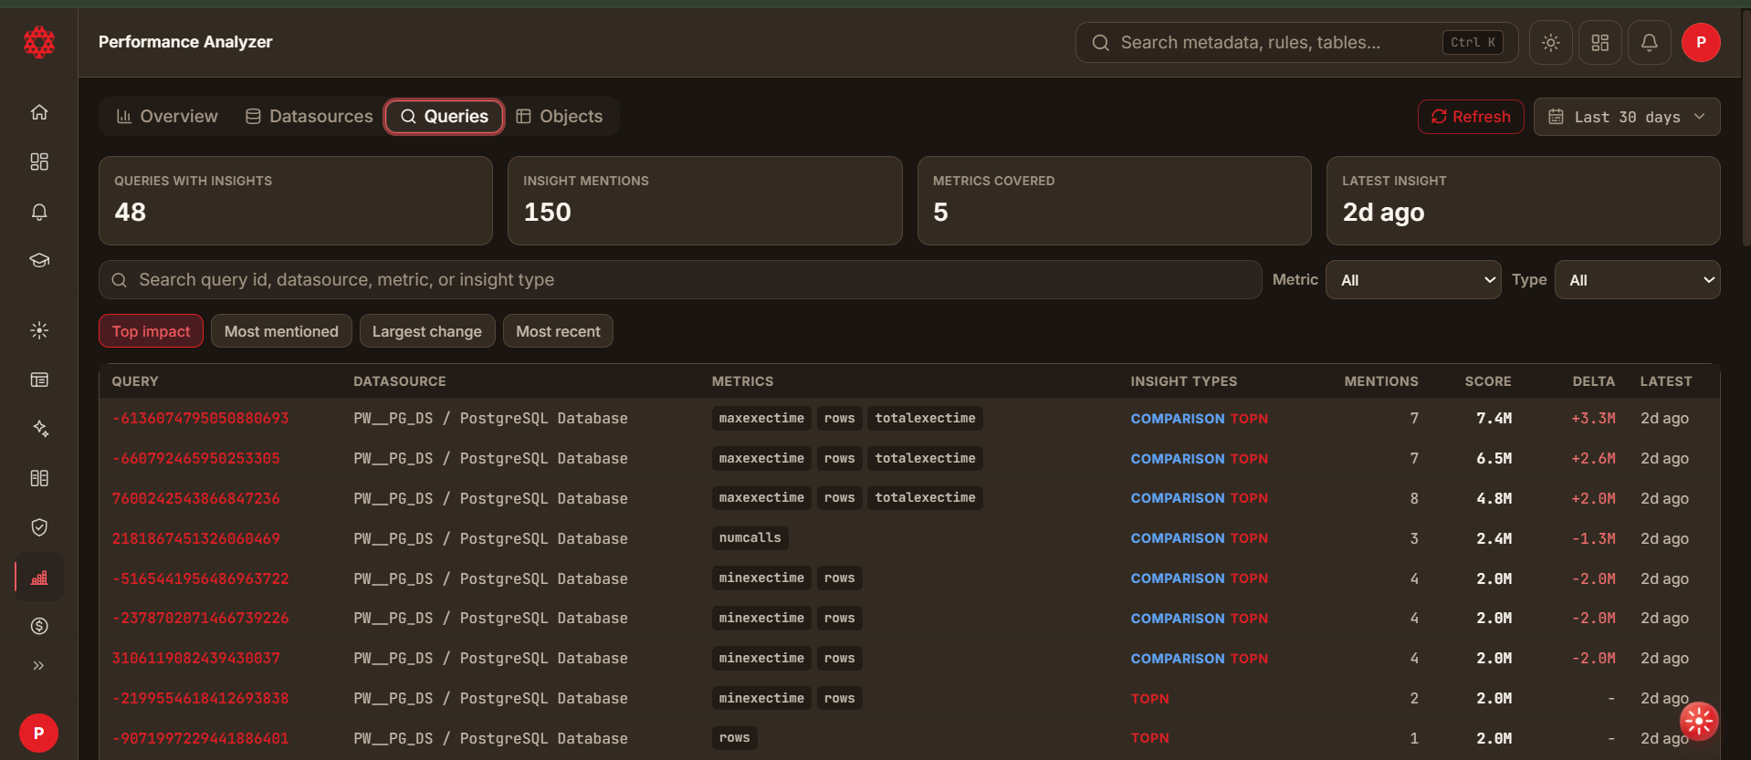This screenshot has height=760, width=1751.
Task: Focus the Search query id filter field
Action: [680, 280]
